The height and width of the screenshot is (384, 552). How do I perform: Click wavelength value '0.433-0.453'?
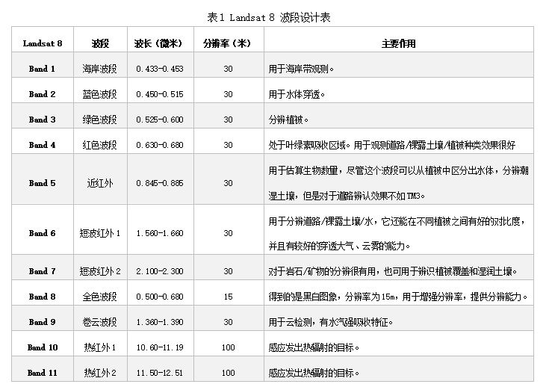click(159, 69)
